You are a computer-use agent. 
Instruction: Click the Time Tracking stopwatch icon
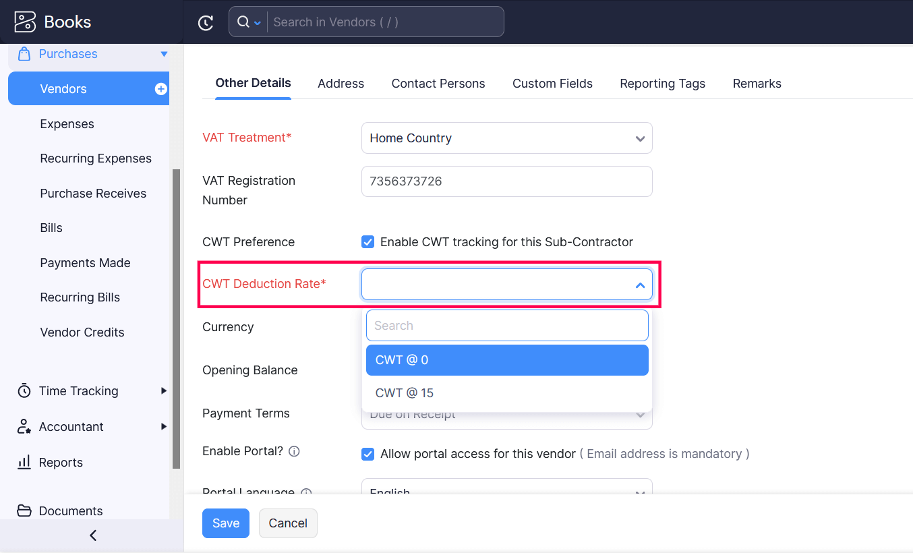click(x=24, y=391)
